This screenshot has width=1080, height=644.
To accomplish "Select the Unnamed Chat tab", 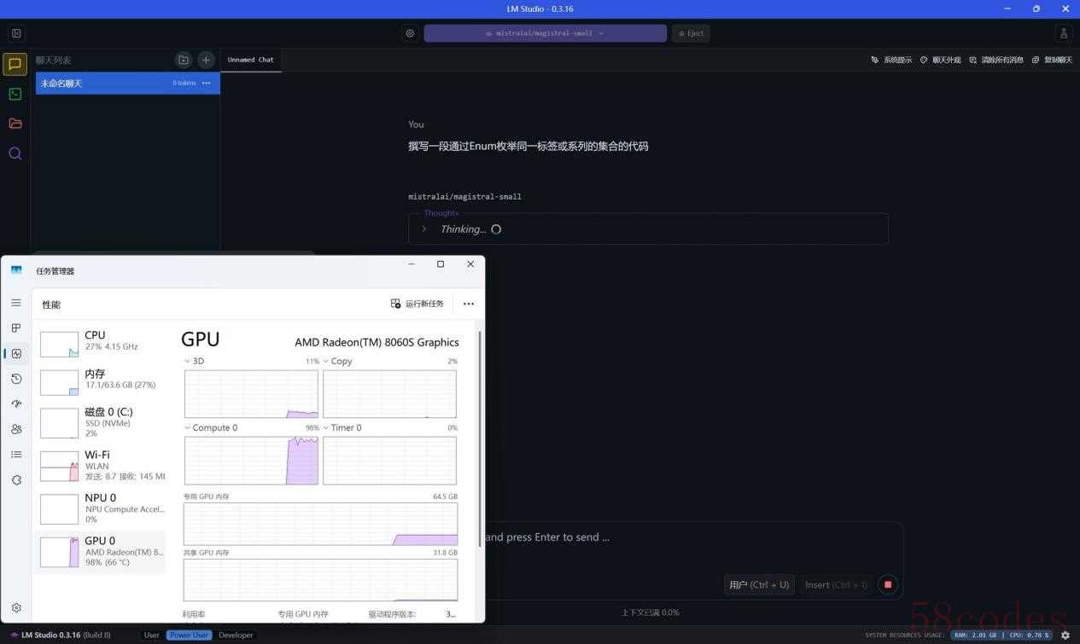I will [251, 60].
